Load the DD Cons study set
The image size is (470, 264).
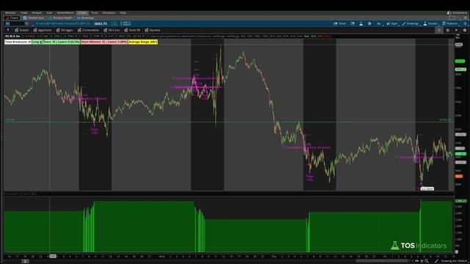coord(112,30)
